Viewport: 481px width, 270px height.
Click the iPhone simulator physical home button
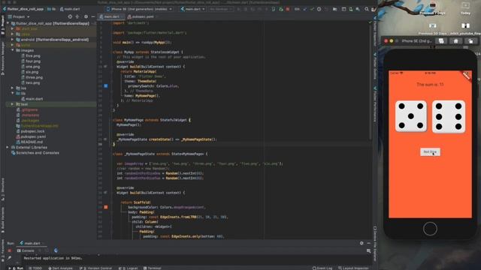[x=430, y=229]
